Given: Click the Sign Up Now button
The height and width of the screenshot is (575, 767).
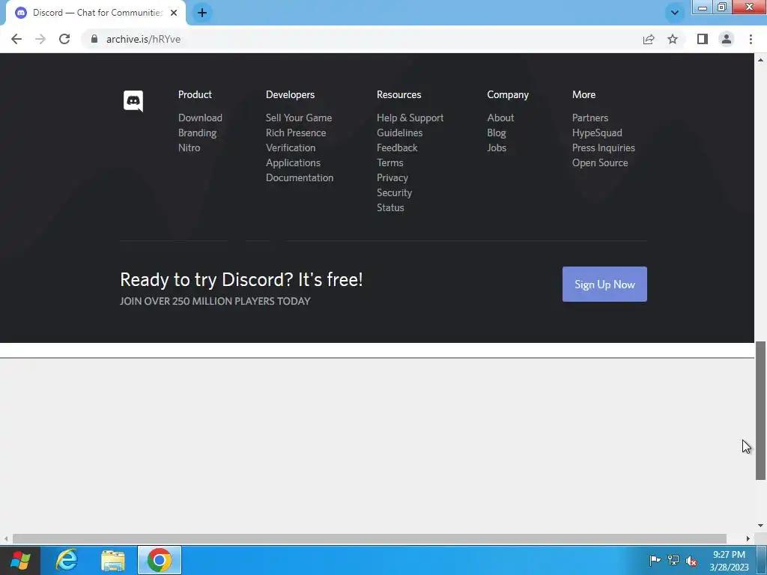Looking at the screenshot, I should (604, 284).
